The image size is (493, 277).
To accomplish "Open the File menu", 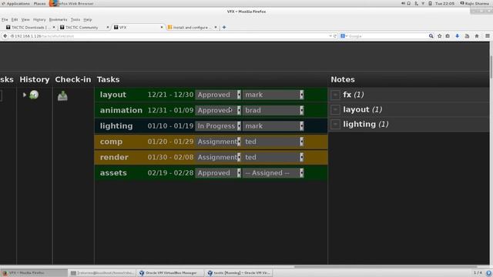I will [5, 19].
